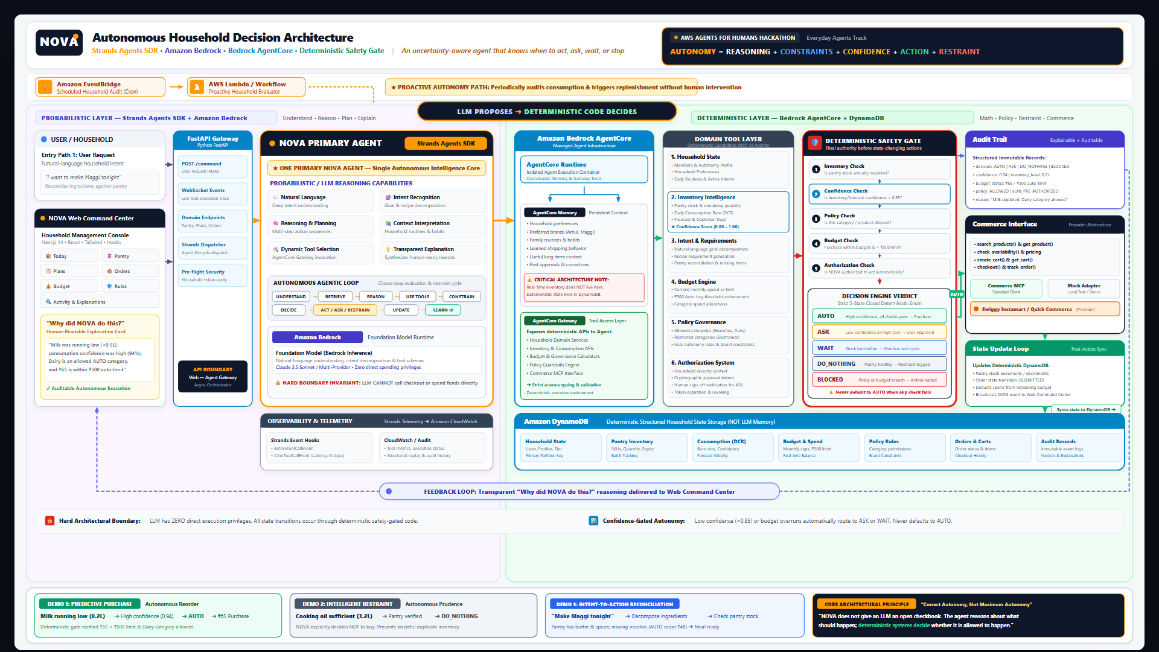Click the Plans clipboard icon
Viewport: 1159px width, 652px height.
[x=48, y=271]
